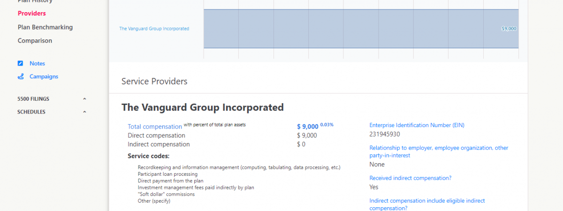Collapse the 5500 Filings section chevron
Screen dimensions: 563x211
coord(84,99)
